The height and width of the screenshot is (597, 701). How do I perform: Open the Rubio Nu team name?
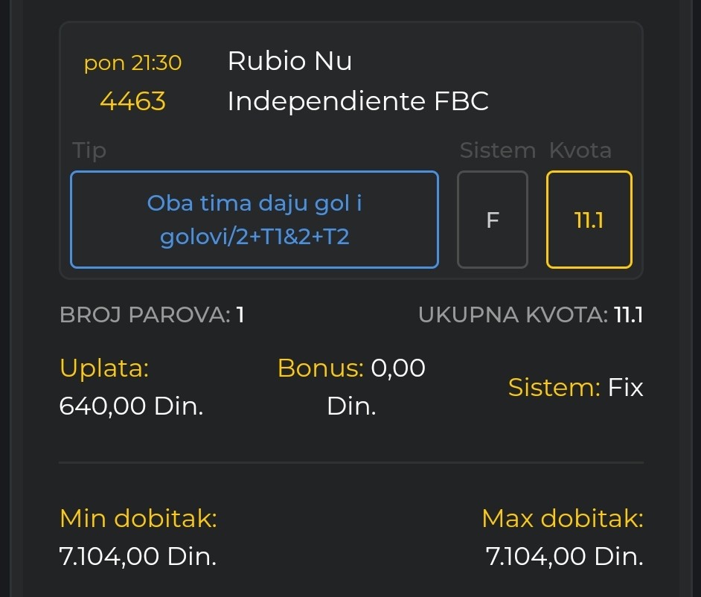click(289, 61)
